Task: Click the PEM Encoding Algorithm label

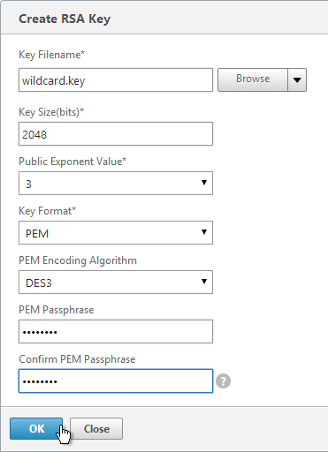Action: 78,260
